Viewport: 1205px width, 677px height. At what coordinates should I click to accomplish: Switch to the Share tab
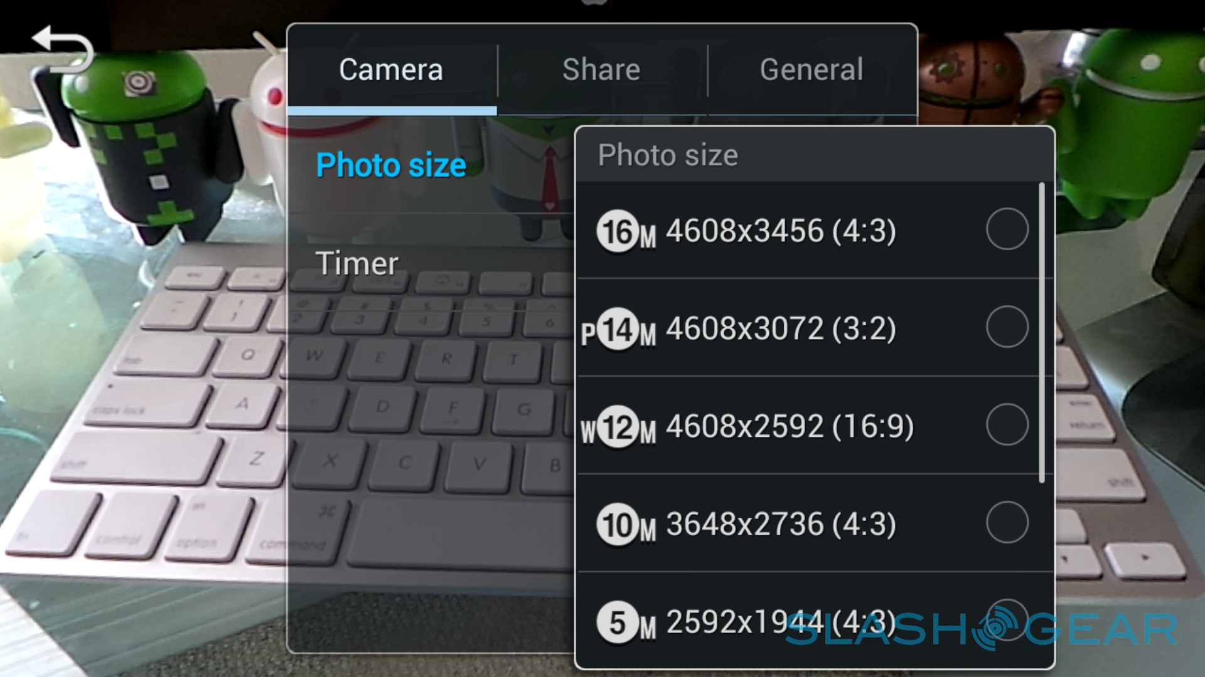pyautogui.click(x=602, y=70)
